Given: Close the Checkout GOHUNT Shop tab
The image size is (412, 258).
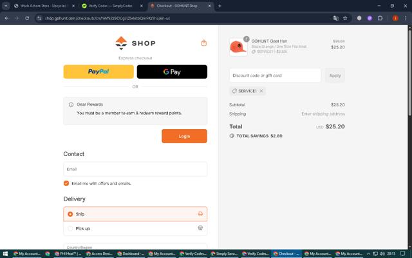Looking at the screenshot, I should click(x=209, y=6).
